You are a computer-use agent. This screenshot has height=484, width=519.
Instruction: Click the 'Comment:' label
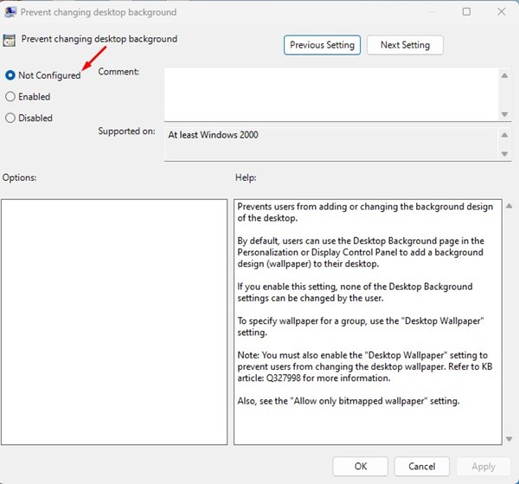[x=119, y=72]
